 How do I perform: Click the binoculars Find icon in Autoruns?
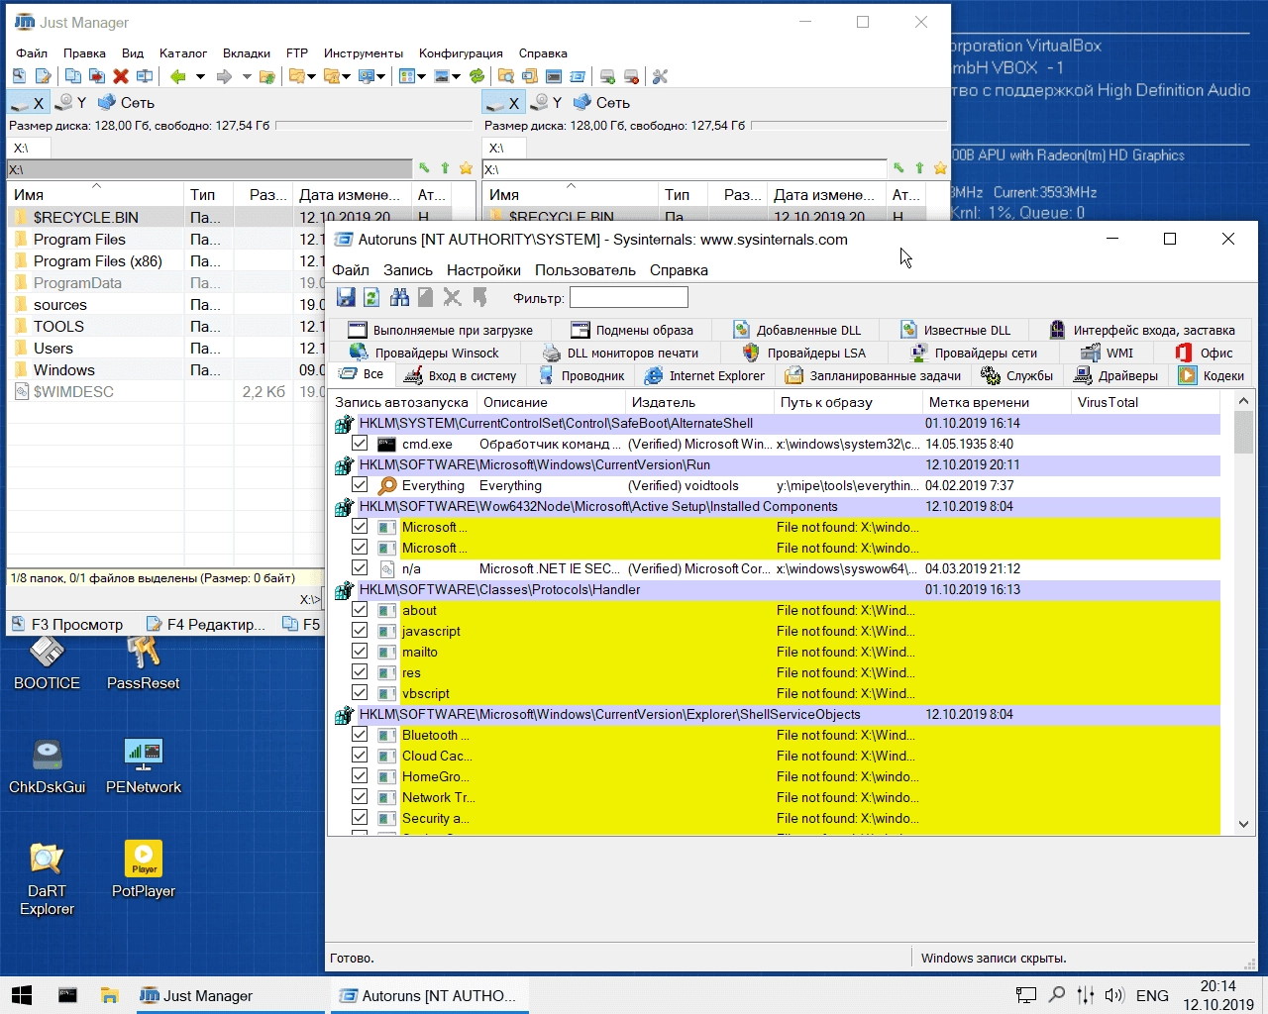click(x=399, y=297)
